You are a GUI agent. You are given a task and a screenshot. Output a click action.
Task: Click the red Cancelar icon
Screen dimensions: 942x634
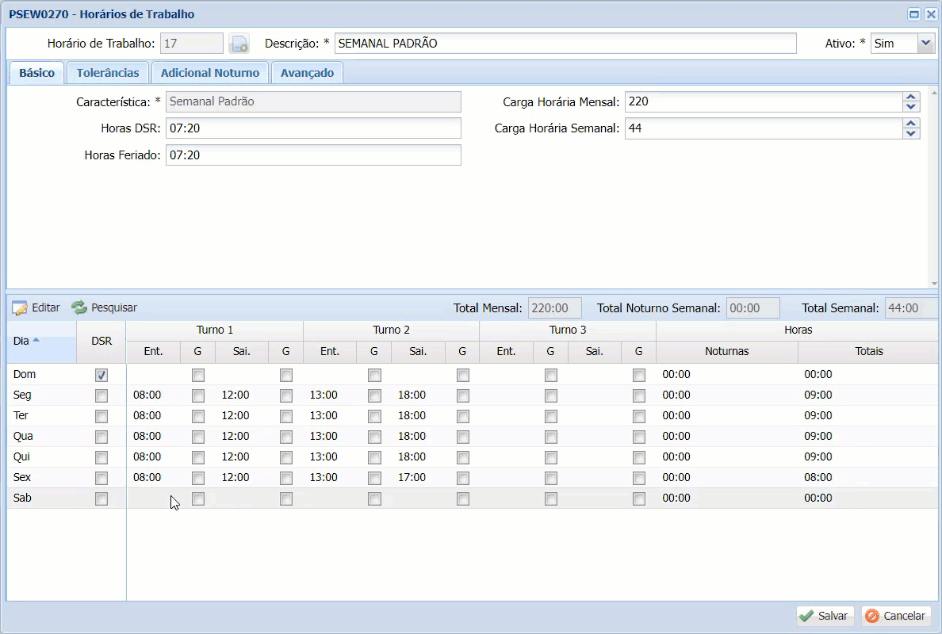[x=872, y=616]
